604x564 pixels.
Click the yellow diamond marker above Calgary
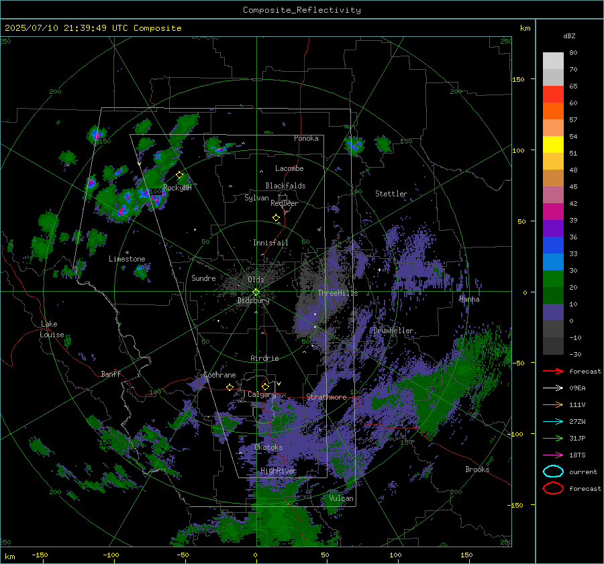265,386
